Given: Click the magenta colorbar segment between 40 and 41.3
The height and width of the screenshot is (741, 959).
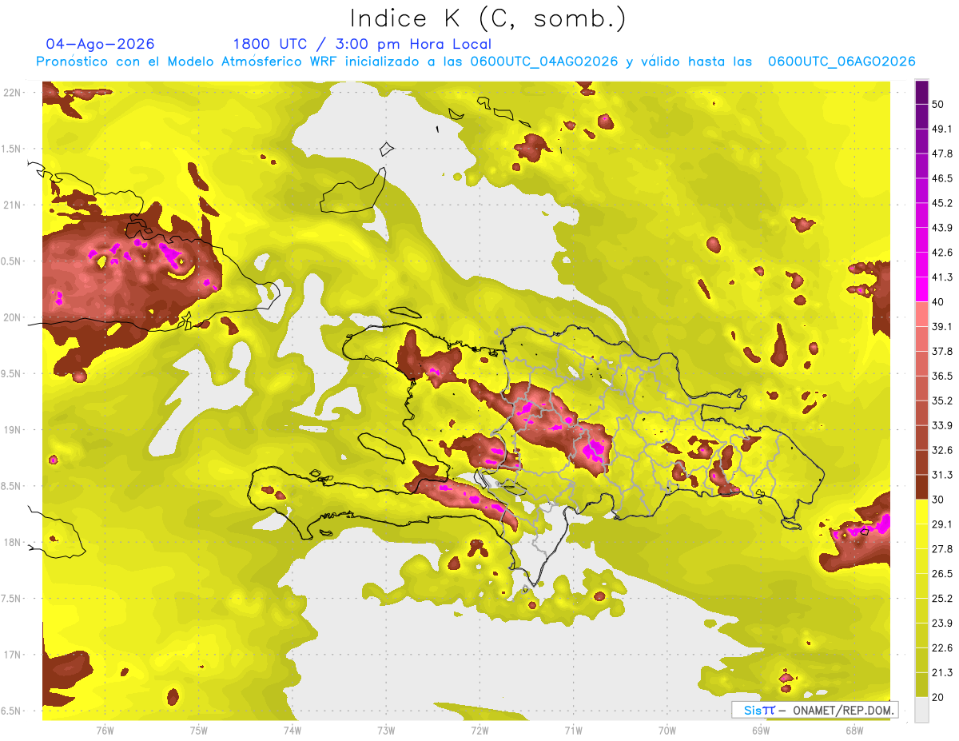Looking at the screenshot, I should 921,289.
